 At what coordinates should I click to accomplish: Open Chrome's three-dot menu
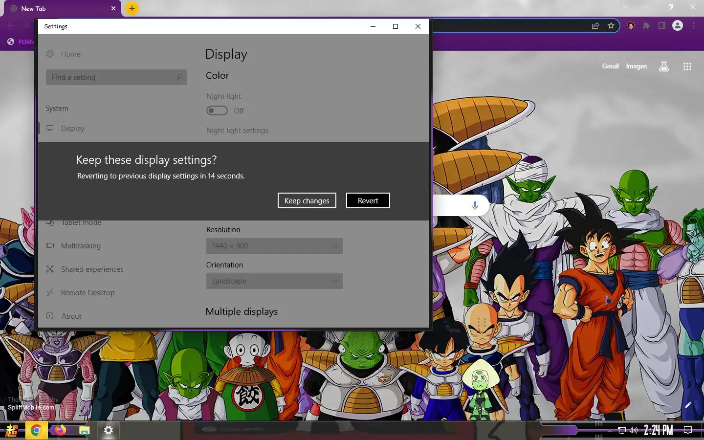[x=693, y=26]
